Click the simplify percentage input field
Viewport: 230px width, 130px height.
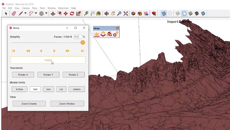(x=78, y=37)
